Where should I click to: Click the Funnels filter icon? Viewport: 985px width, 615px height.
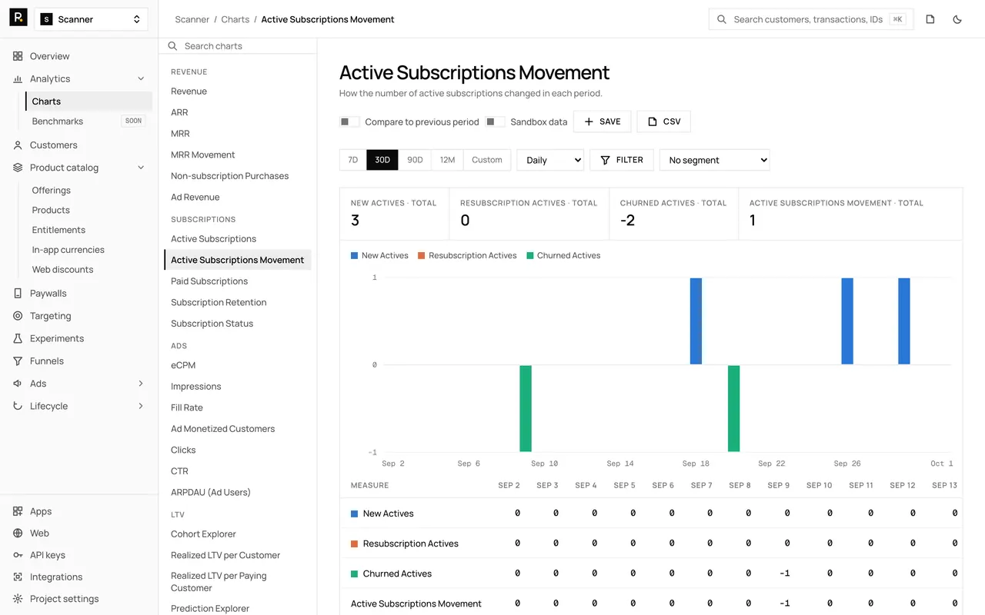[x=18, y=361]
